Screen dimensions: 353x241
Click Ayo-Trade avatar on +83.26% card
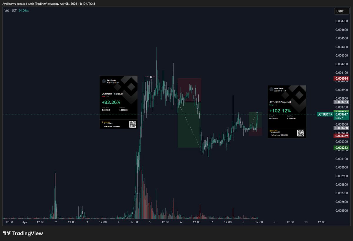[104, 81]
